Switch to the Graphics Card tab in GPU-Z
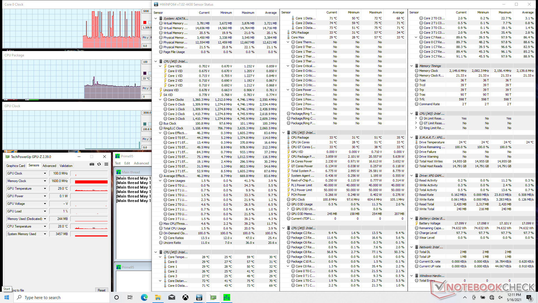 16,166
